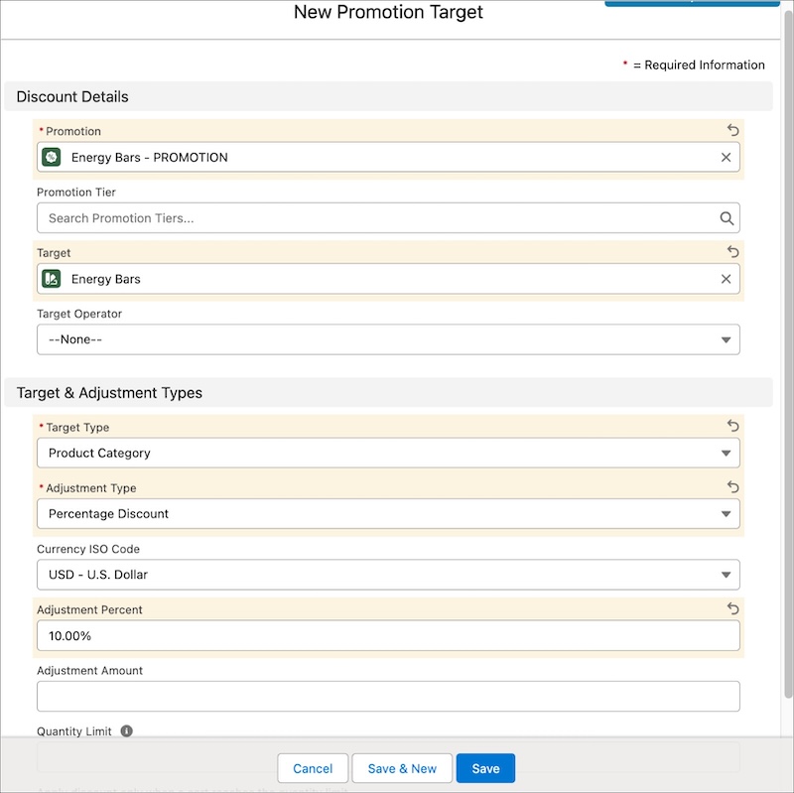Viewport: 794px width, 793px height.
Task: Click the Quantity Limit info icon
Action: (x=127, y=730)
